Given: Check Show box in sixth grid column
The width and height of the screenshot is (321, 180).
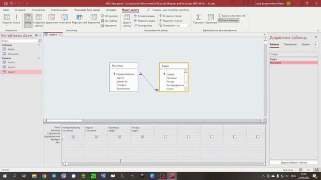Looking at the screenshot, I should coord(189,136).
